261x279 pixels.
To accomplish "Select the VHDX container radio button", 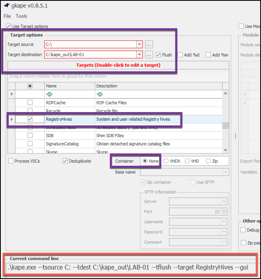I will (x=166, y=161).
